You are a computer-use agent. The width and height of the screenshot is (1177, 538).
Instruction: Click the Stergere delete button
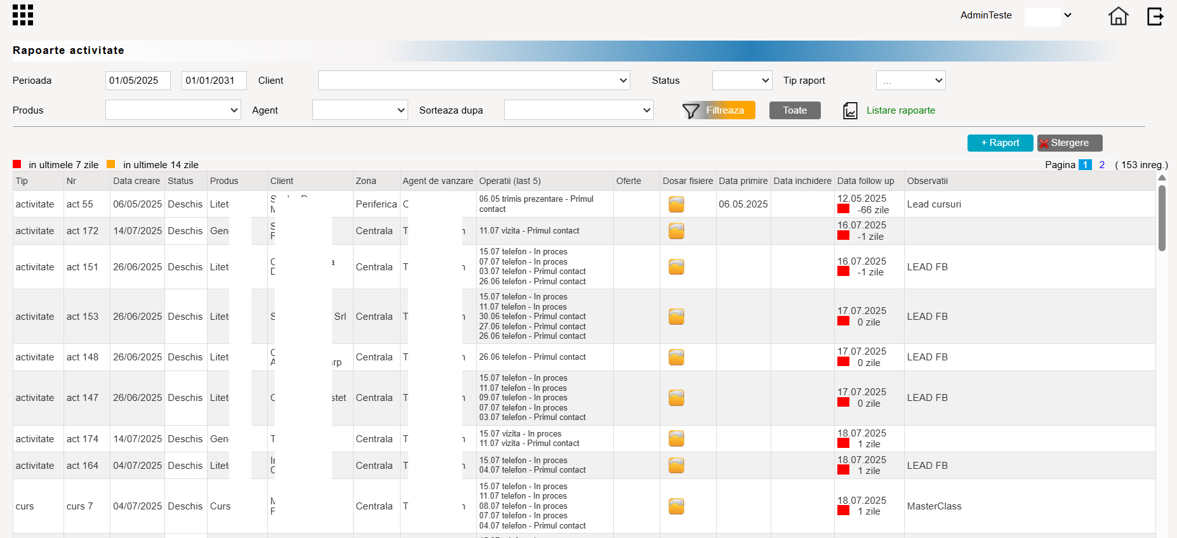pos(1070,143)
